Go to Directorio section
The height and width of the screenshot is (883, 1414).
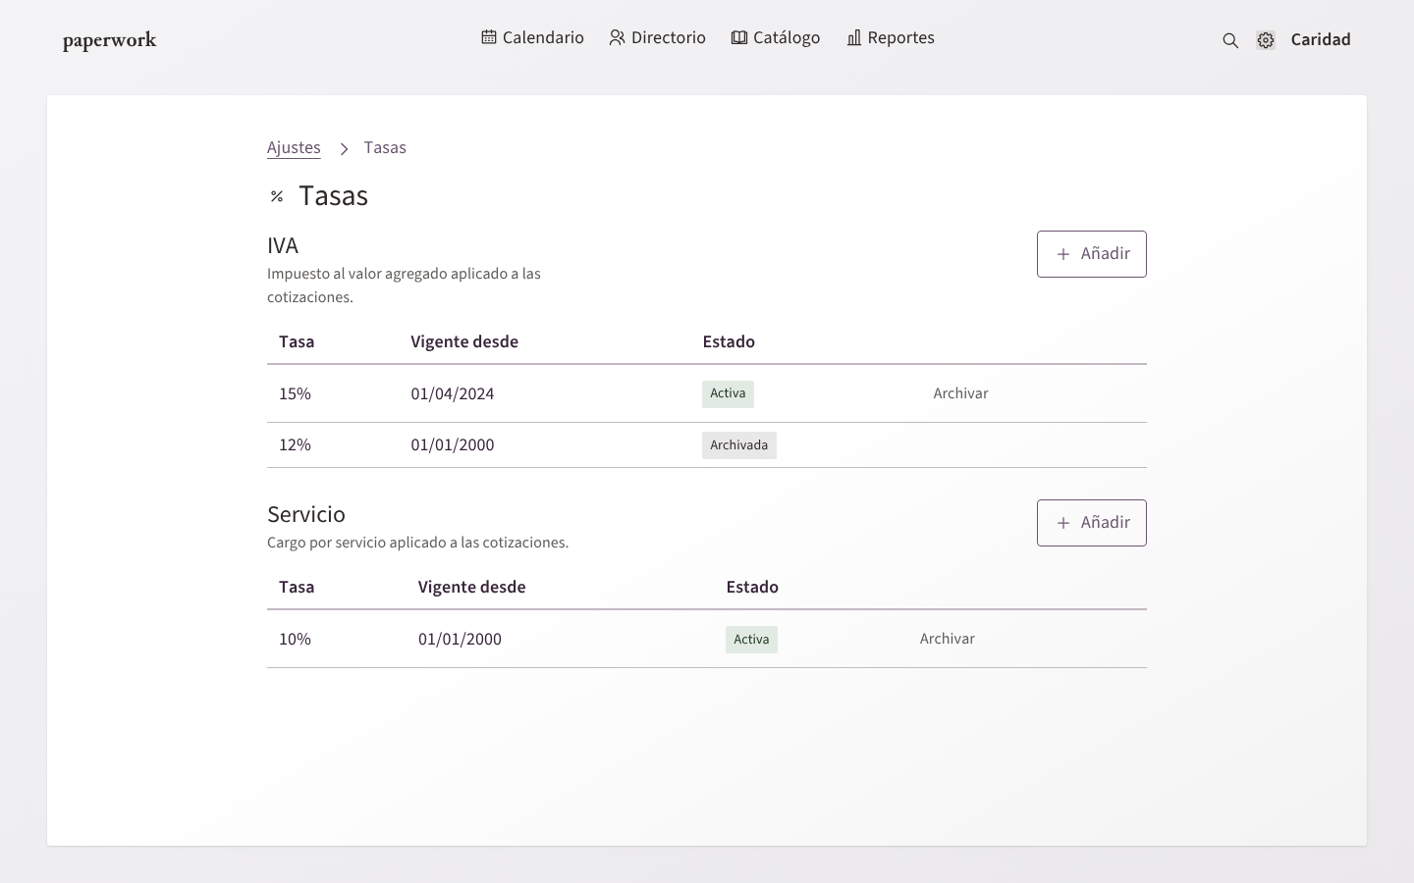[657, 37]
